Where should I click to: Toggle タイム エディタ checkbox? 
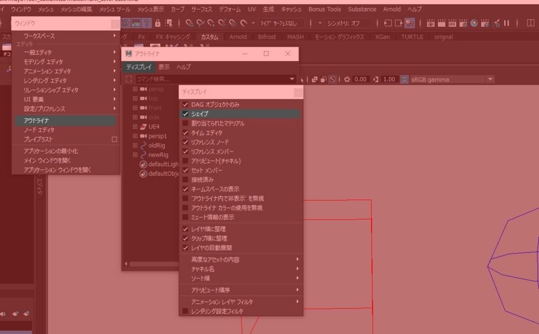(x=185, y=133)
